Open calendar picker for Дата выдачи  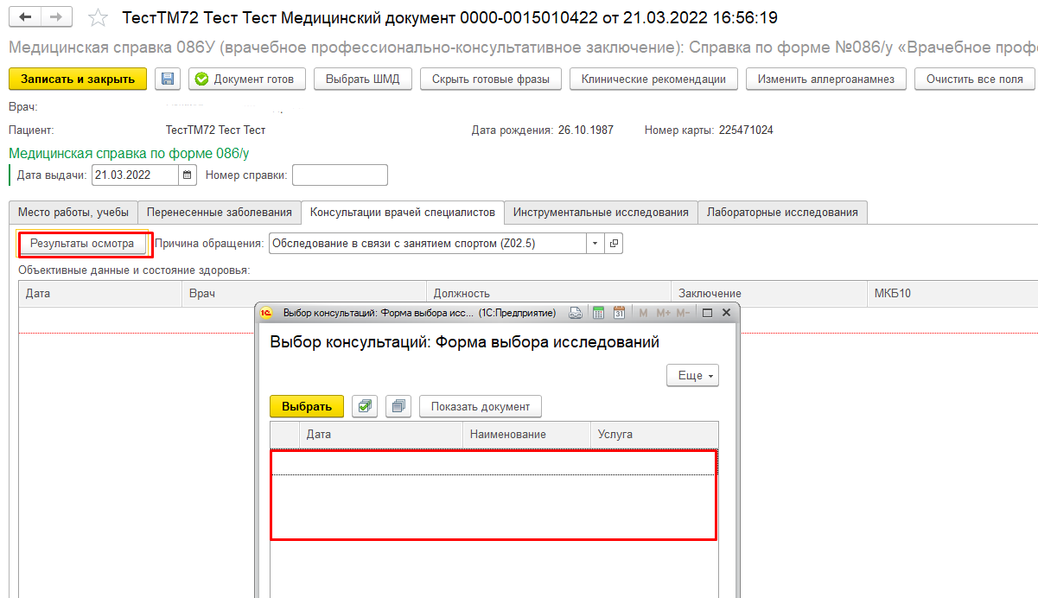coord(187,175)
